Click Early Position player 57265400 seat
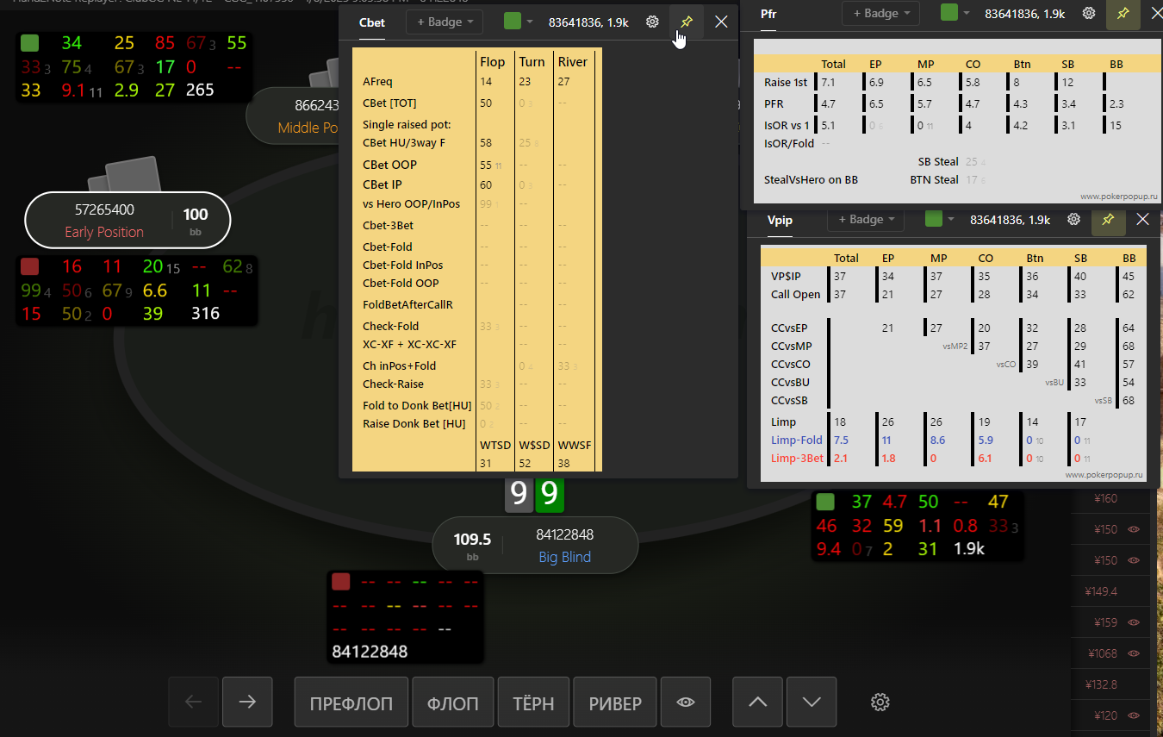 [x=127, y=220]
